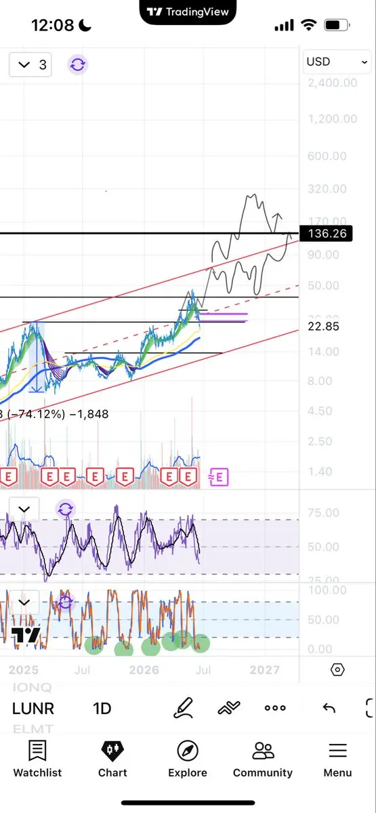Tap the Menu hamburger icon

click(337, 751)
